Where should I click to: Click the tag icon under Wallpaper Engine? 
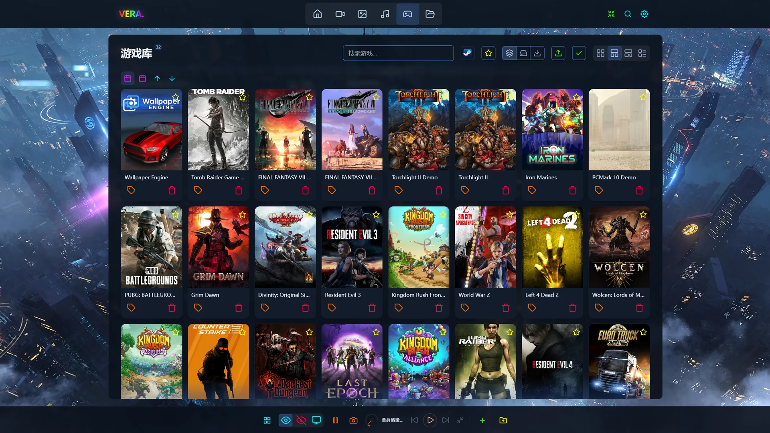131,190
